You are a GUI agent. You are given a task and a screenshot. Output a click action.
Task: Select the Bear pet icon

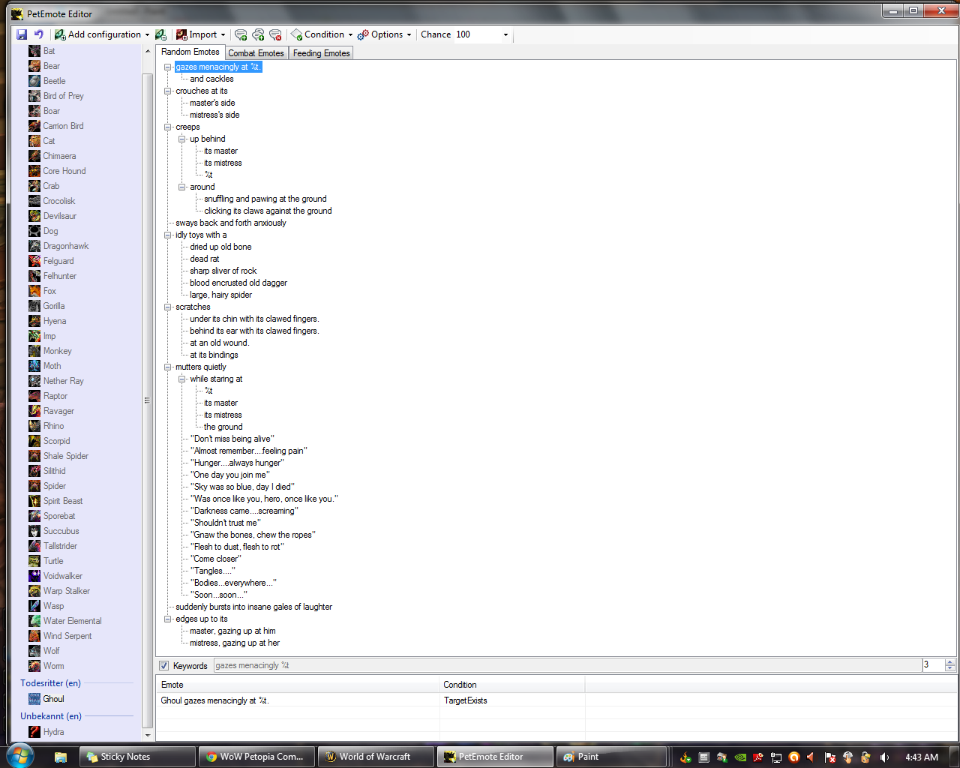34,66
